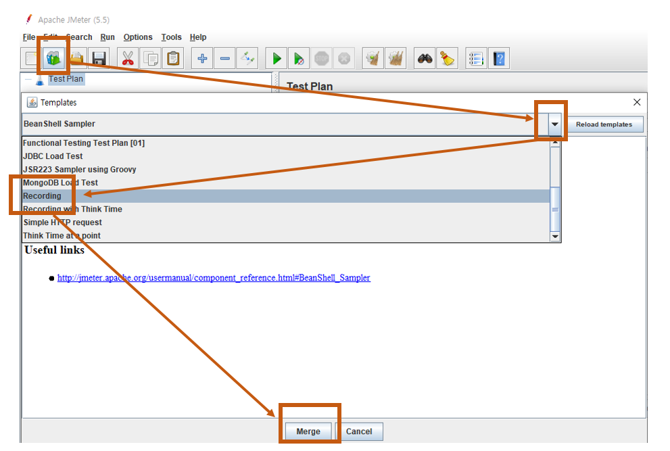Click the Reload templates button
This screenshot has width=670, height=451.
coord(604,124)
